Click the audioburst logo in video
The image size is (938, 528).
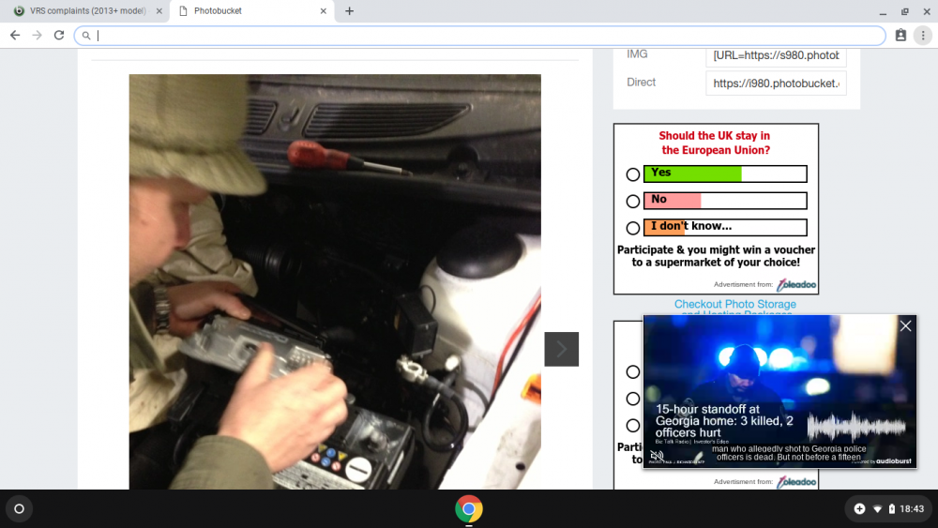[893, 461]
